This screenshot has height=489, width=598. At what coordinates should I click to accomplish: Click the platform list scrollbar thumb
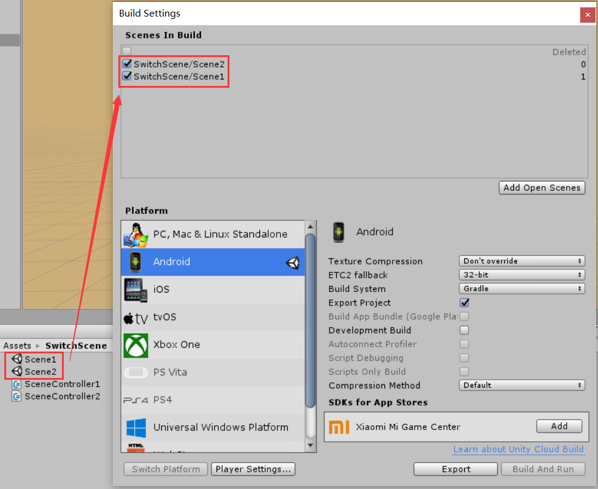(x=310, y=320)
